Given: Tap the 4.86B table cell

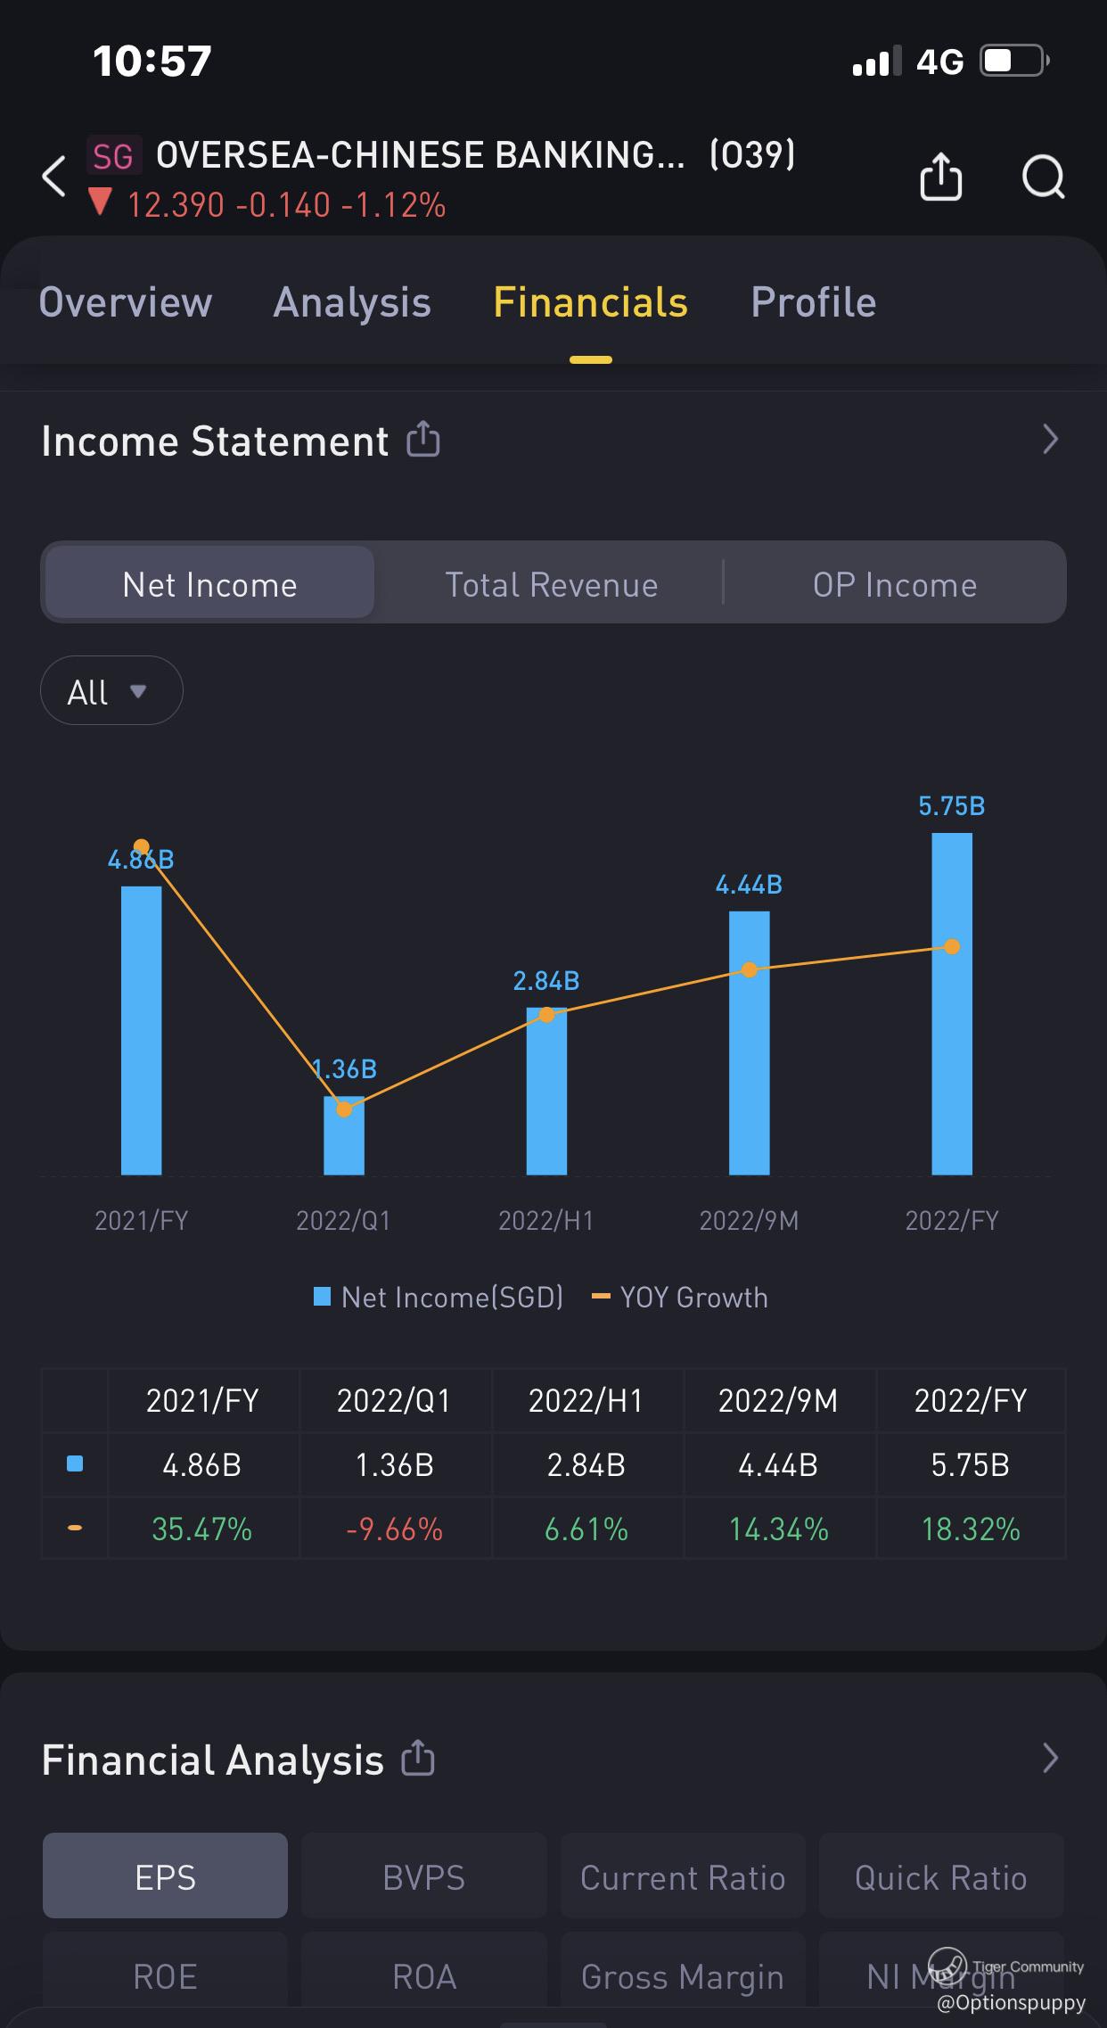Looking at the screenshot, I should click(202, 1464).
